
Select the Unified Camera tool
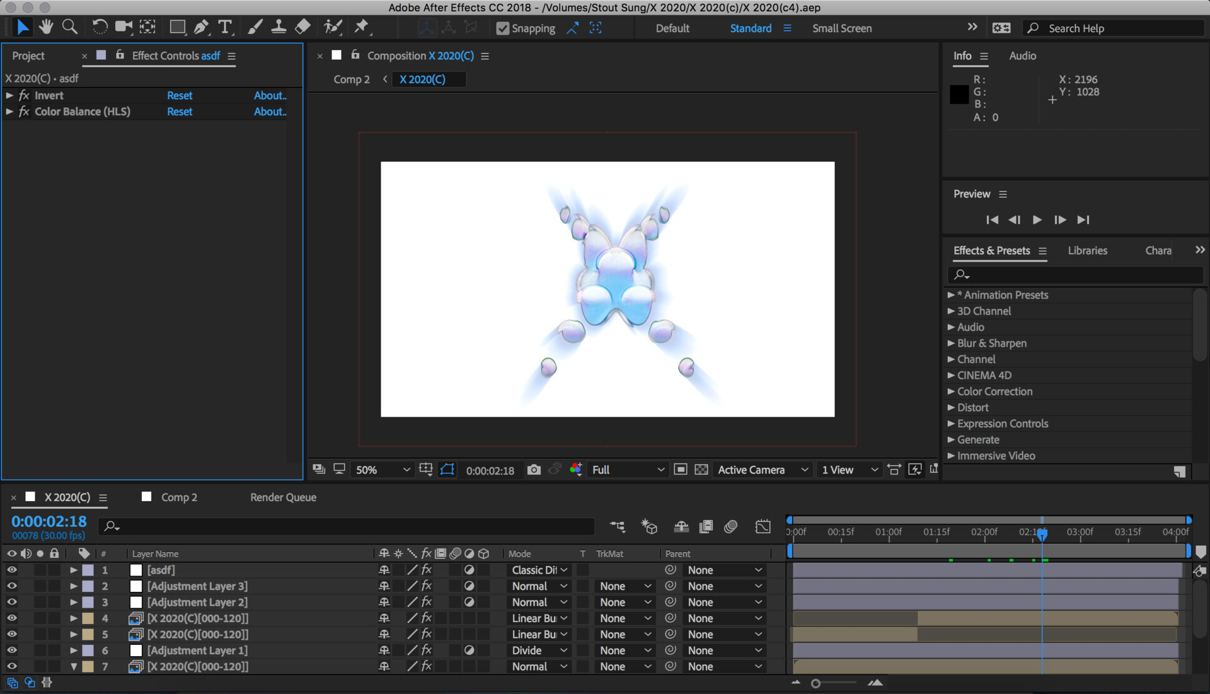point(124,27)
